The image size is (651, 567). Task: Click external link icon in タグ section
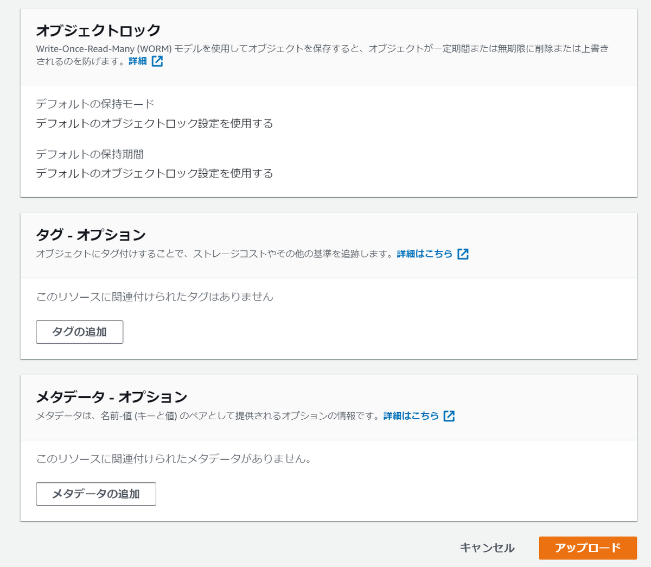coord(463,254)
